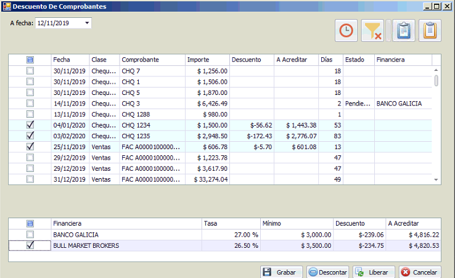Click the $ 3,500.00 mínimo cell
The image size is (455, 278).
pyautogui.click(x=297, y=245)
